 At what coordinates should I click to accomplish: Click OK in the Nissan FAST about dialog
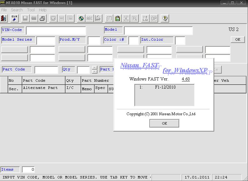coord(164,123)
